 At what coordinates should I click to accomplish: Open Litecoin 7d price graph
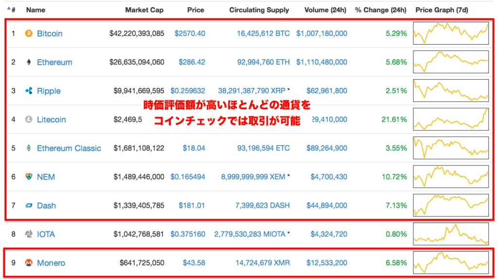451,119
